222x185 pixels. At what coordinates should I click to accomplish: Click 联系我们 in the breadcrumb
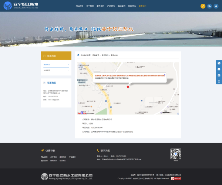coord(105,55)
